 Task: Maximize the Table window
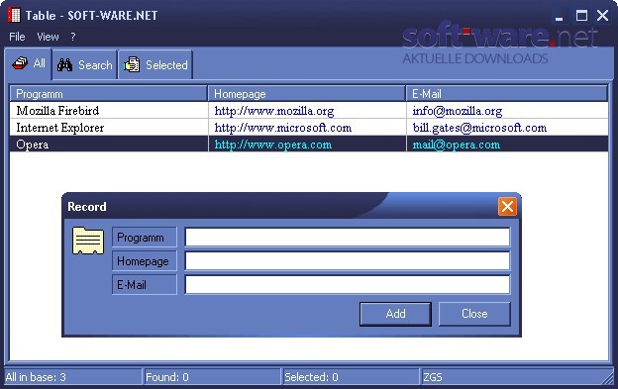tap(581, 16)
